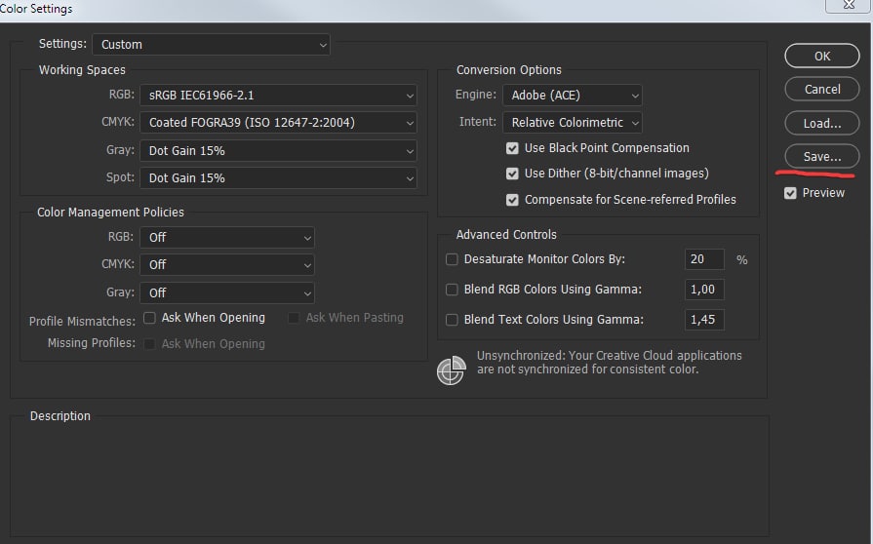Open the CMYK Coated FOGRA39 dropdown
This screenshot has height=544, width=873.
coord(278,123)
